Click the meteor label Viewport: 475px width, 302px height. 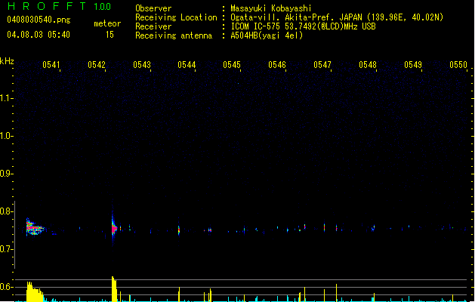(107, 23)
